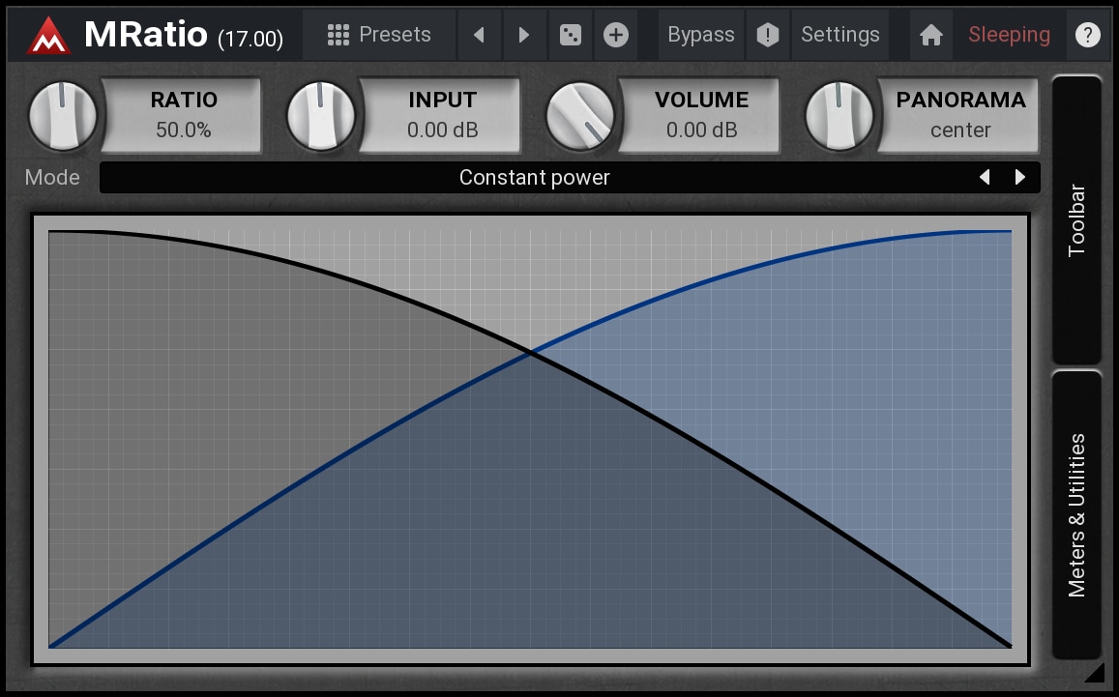1119x697 pixels.
Task: Toggle the Sleeping status indicator
Action: pyautogui.click(x=1009, y=36)
